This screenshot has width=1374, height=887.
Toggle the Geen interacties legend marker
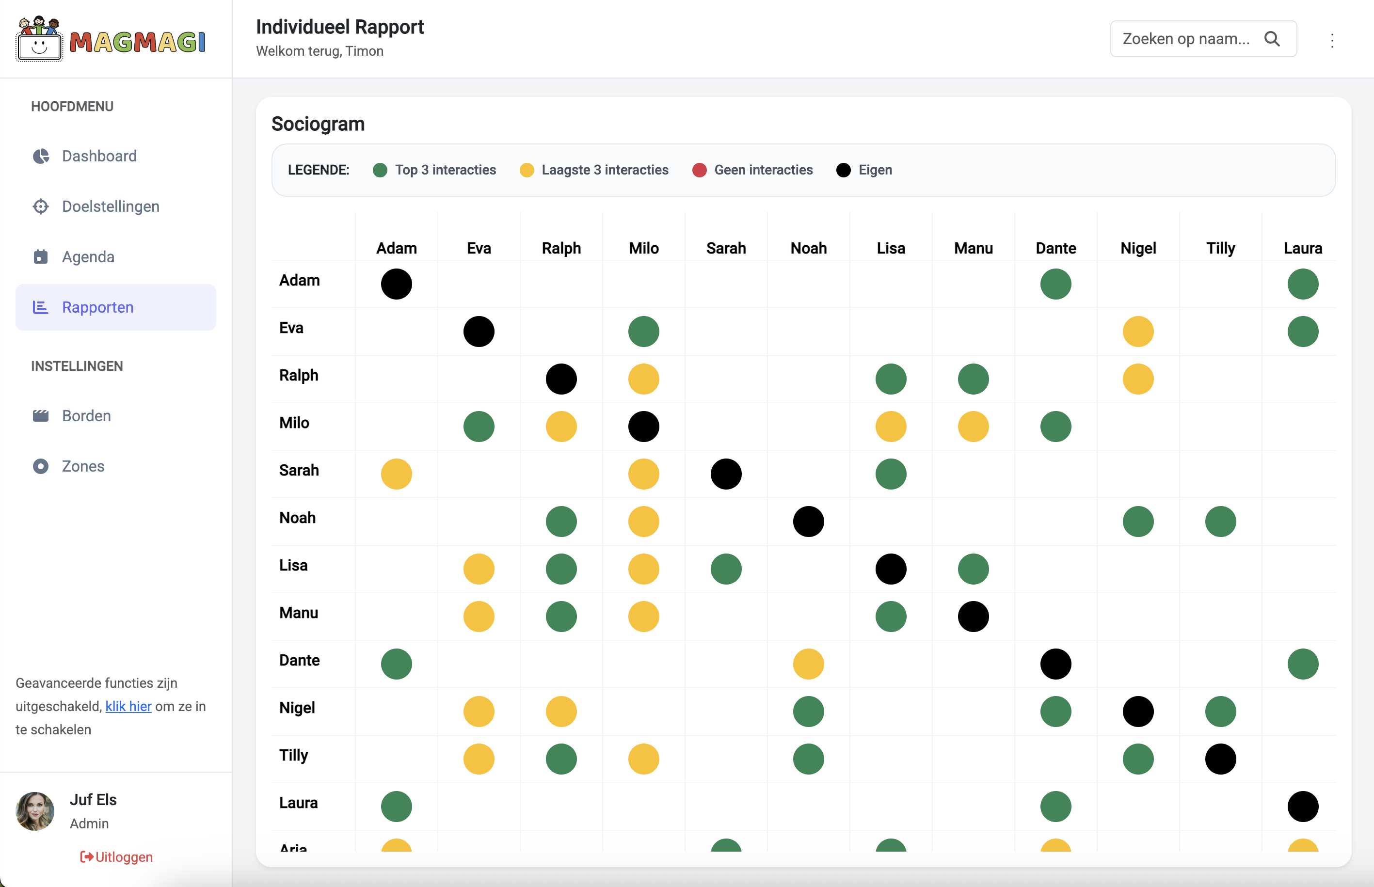pyautogui.click(x=700, y=170)
